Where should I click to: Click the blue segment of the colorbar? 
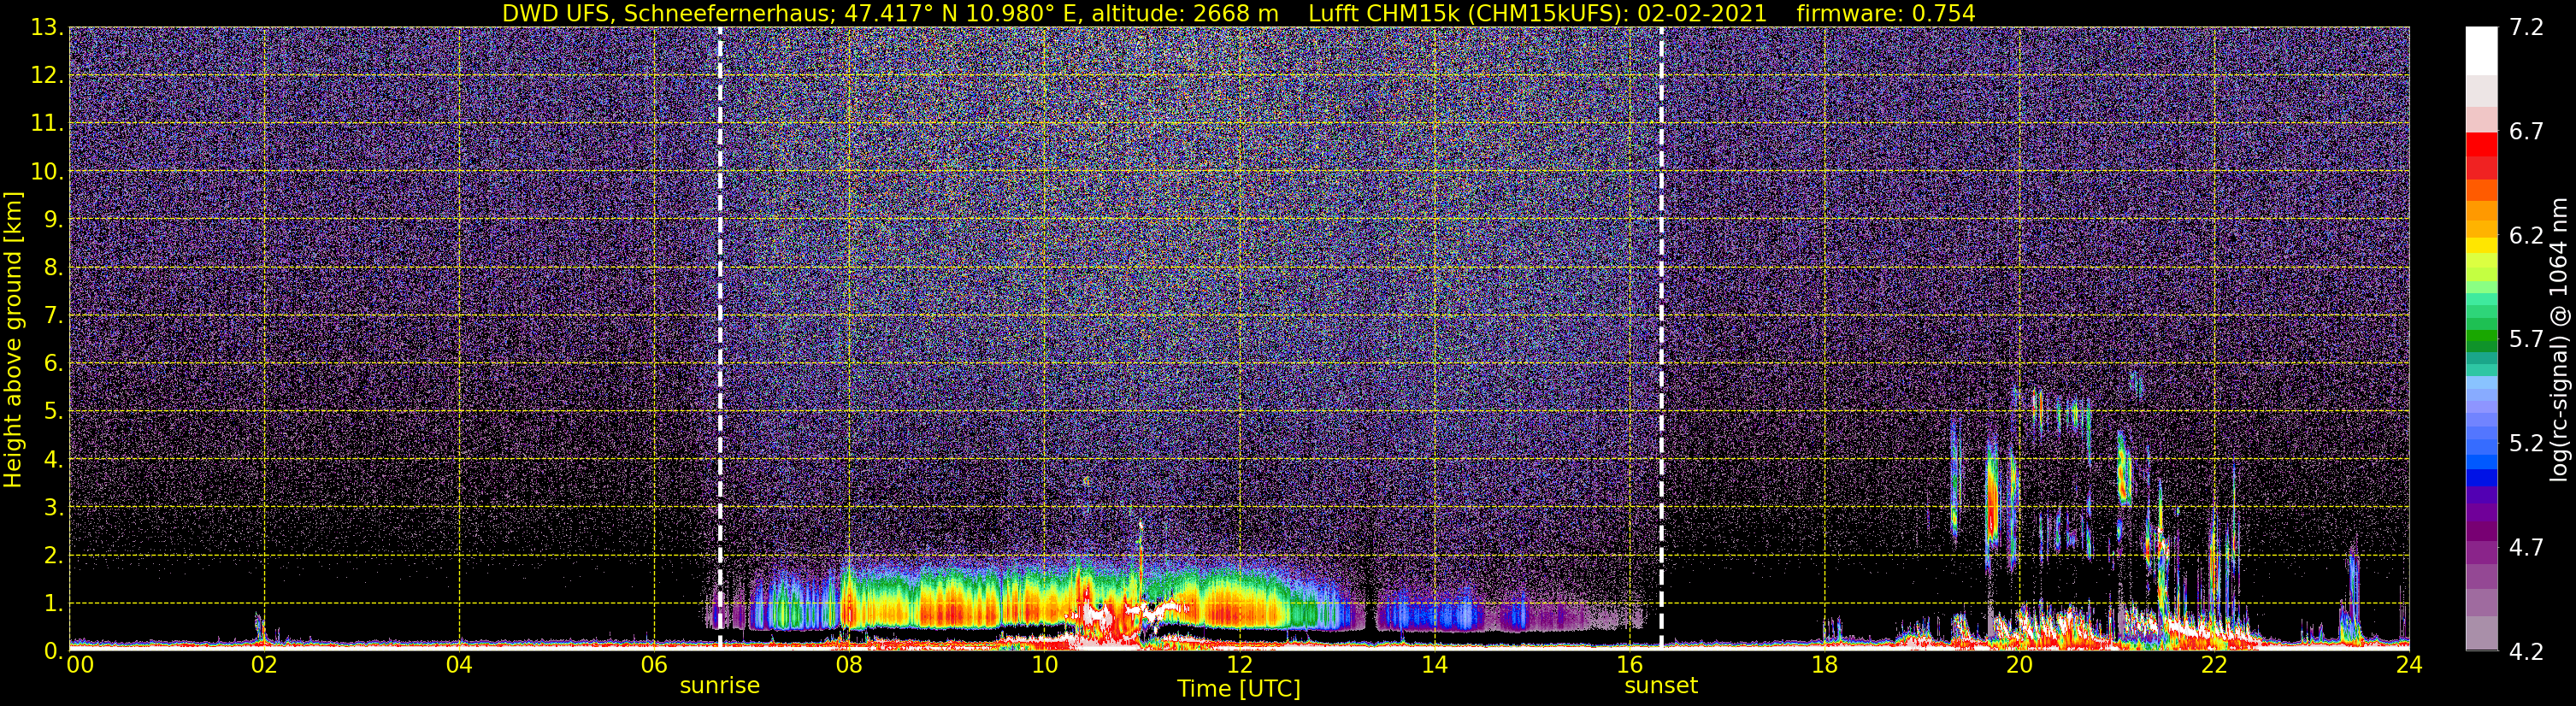(2481, 476)
